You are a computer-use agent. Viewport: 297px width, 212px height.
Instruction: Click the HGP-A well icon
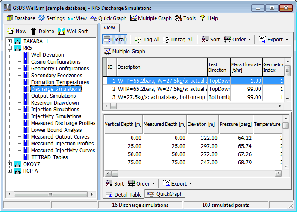click(18, 171)
